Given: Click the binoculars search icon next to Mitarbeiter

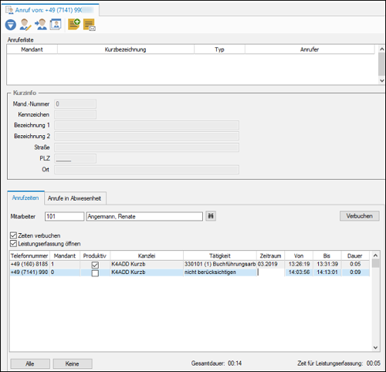Looking at the screenshot, I should click(x=211, y=216).
